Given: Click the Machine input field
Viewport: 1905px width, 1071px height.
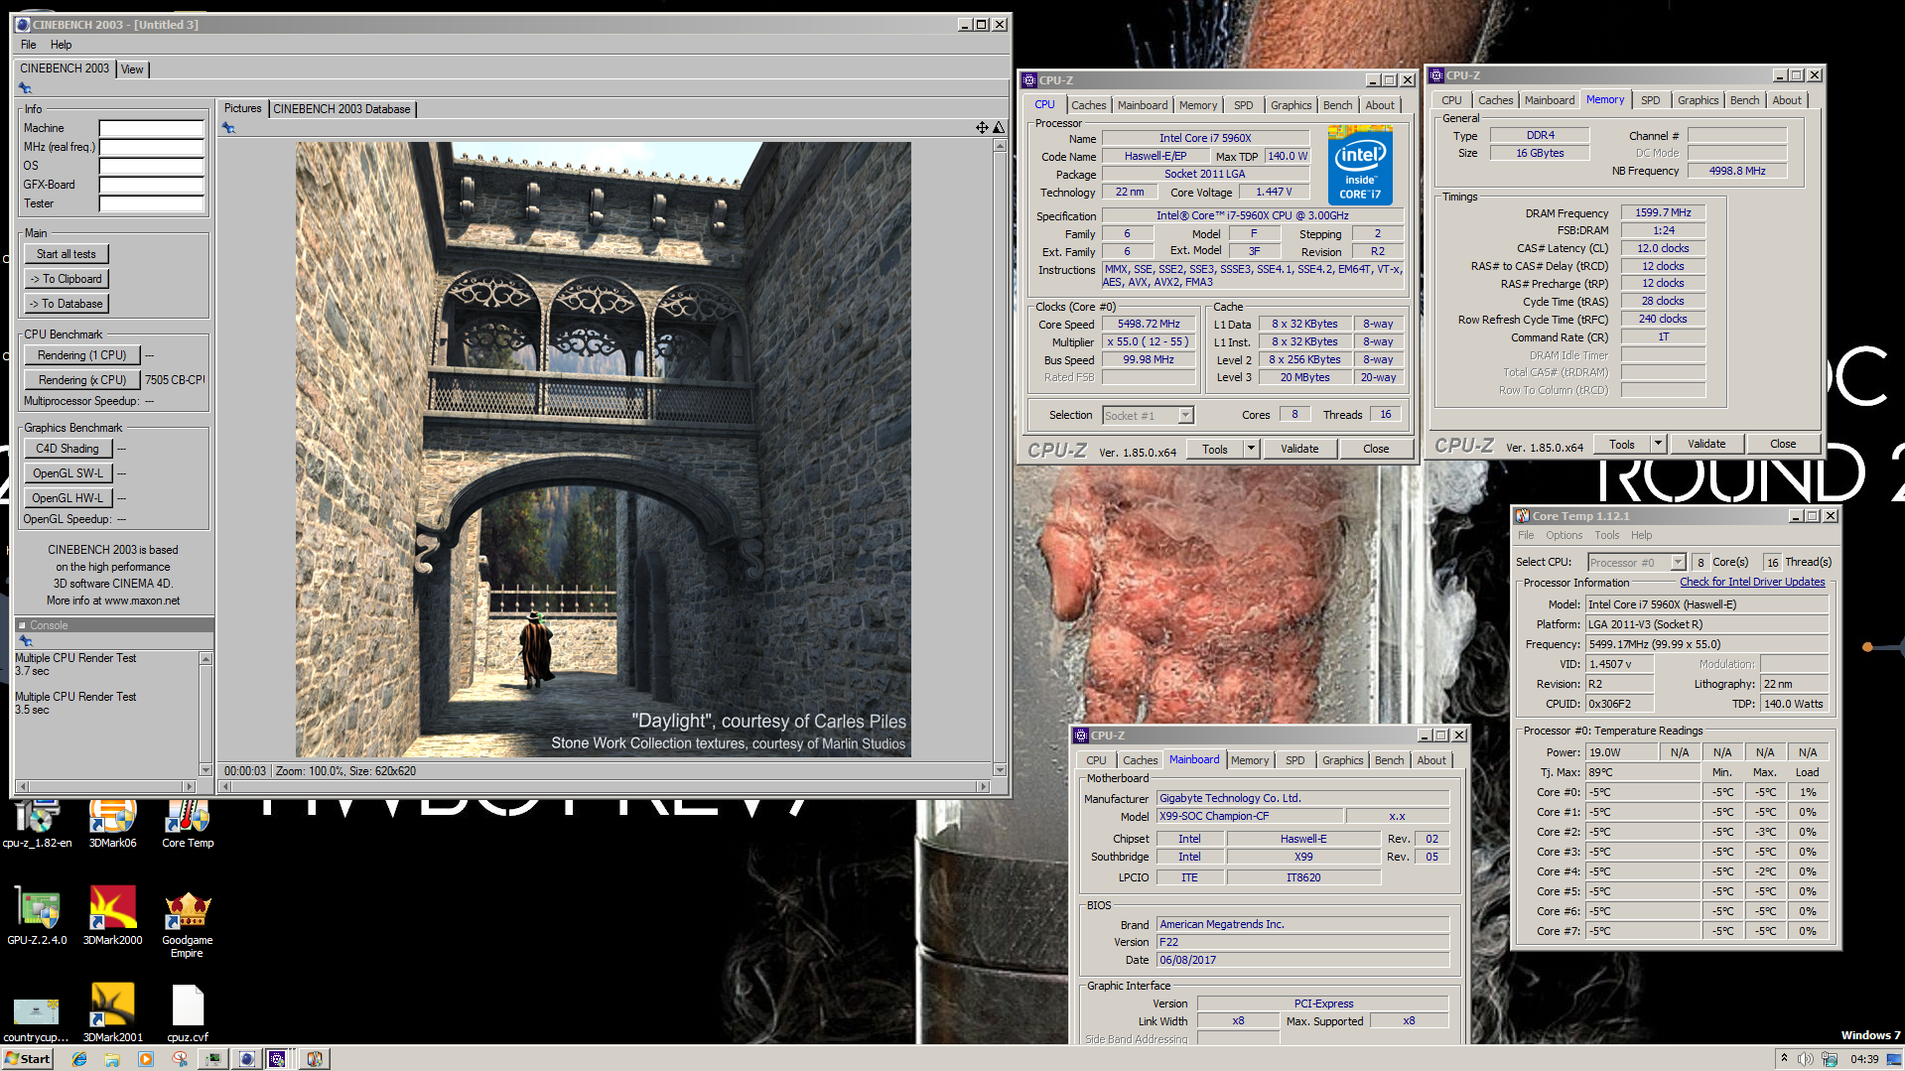Looking at the screenshot, I should [151, 128].
